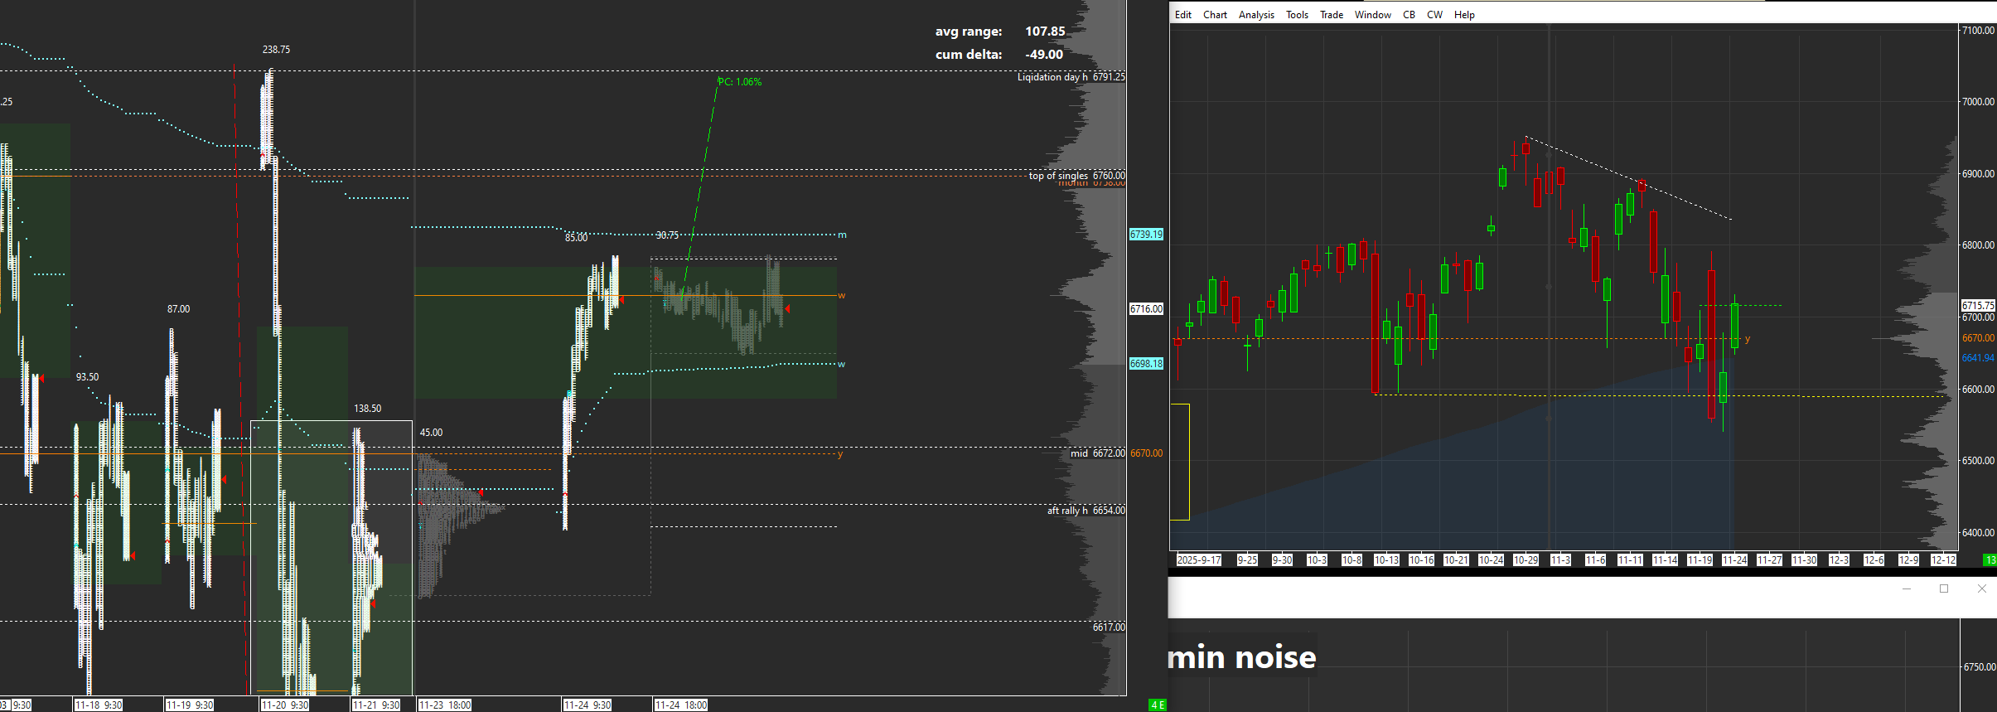Click the 2025-9-17 date on daily chart

point(1199,560)
